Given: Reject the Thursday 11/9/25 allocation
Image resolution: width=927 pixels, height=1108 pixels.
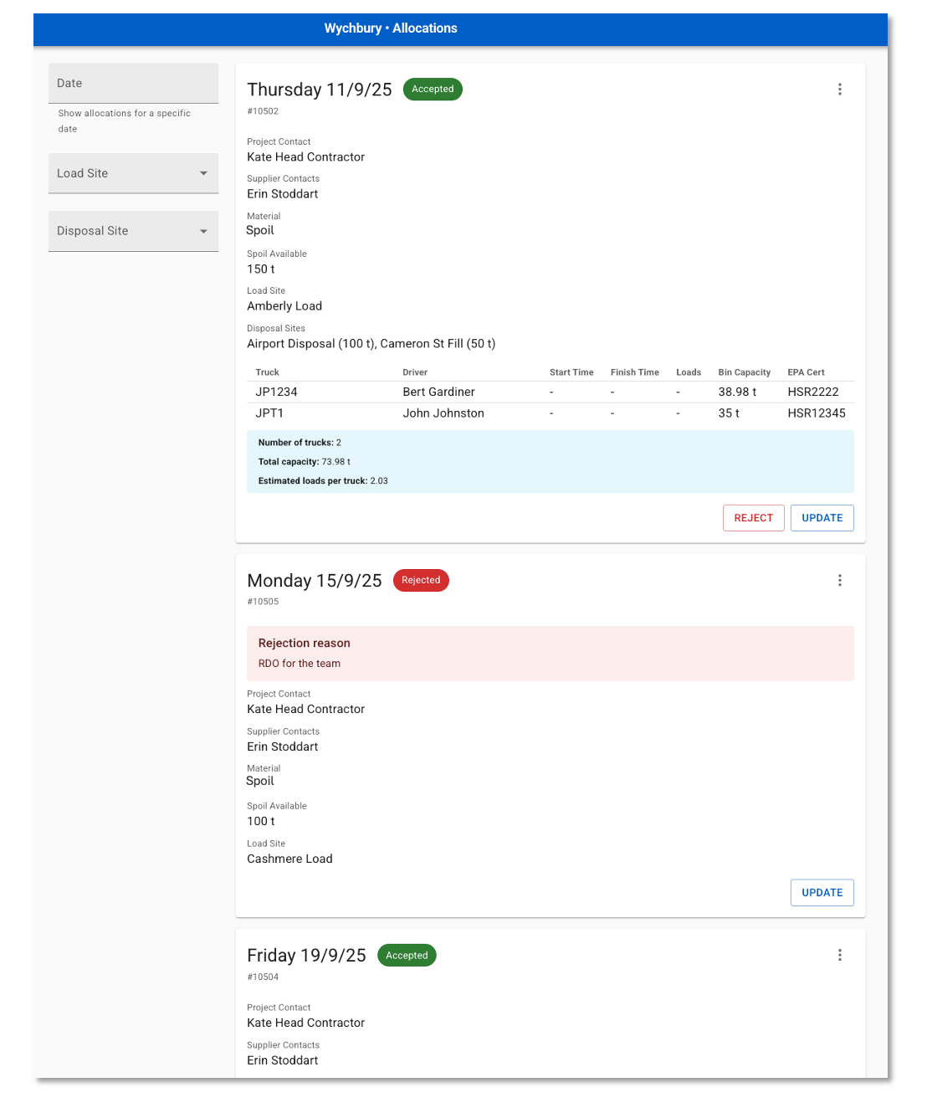Looking at the screenshot, I should pyautogui.click(x=753, y=518).
